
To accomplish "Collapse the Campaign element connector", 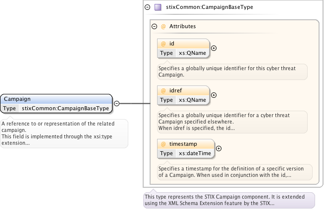I will pyautogui.click(x=116, y=103).
